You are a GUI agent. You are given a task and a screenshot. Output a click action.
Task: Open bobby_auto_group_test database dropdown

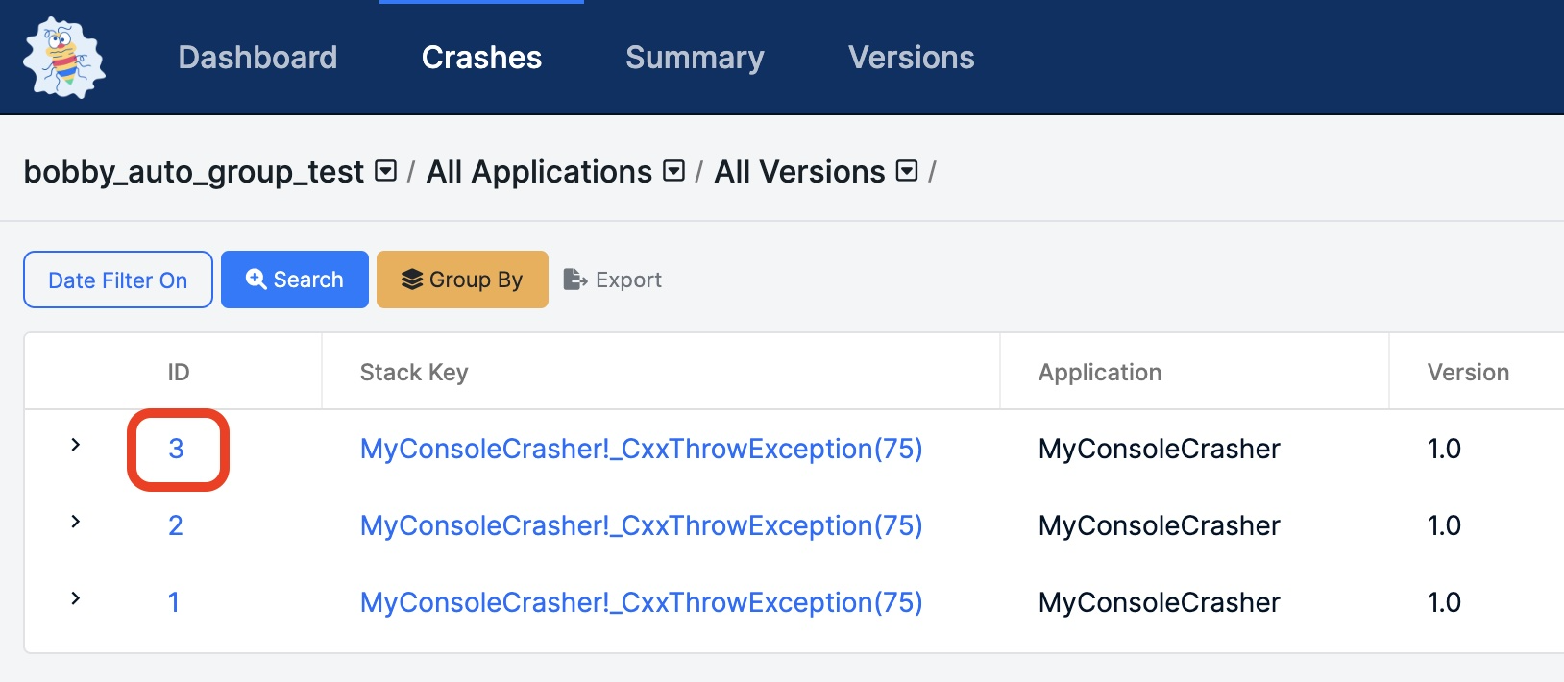385,171
